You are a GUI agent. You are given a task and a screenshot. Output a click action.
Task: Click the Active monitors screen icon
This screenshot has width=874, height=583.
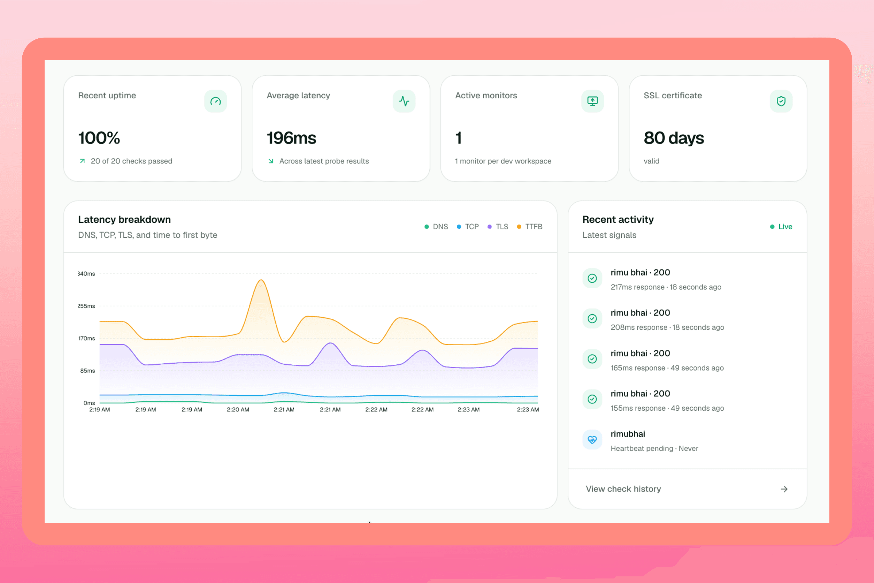coord(592,101)
